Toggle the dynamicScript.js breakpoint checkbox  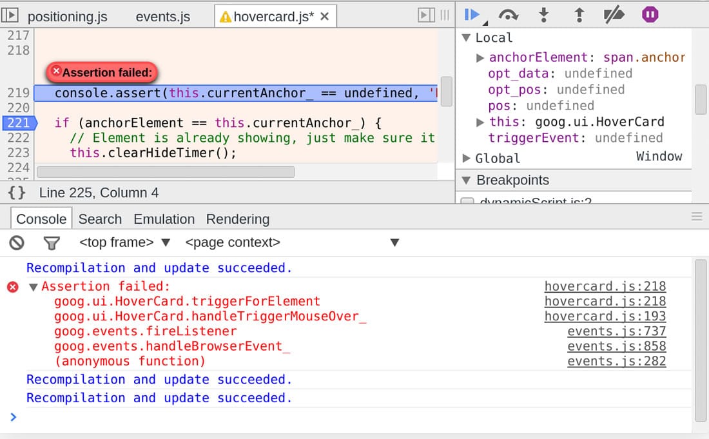(x=467, y=202)
